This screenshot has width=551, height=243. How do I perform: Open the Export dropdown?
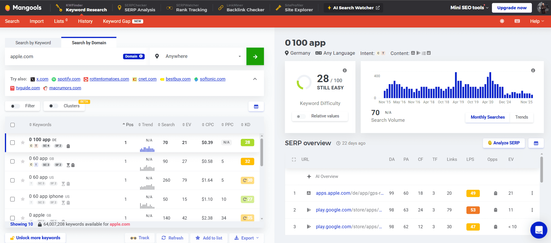coord(247,238)
